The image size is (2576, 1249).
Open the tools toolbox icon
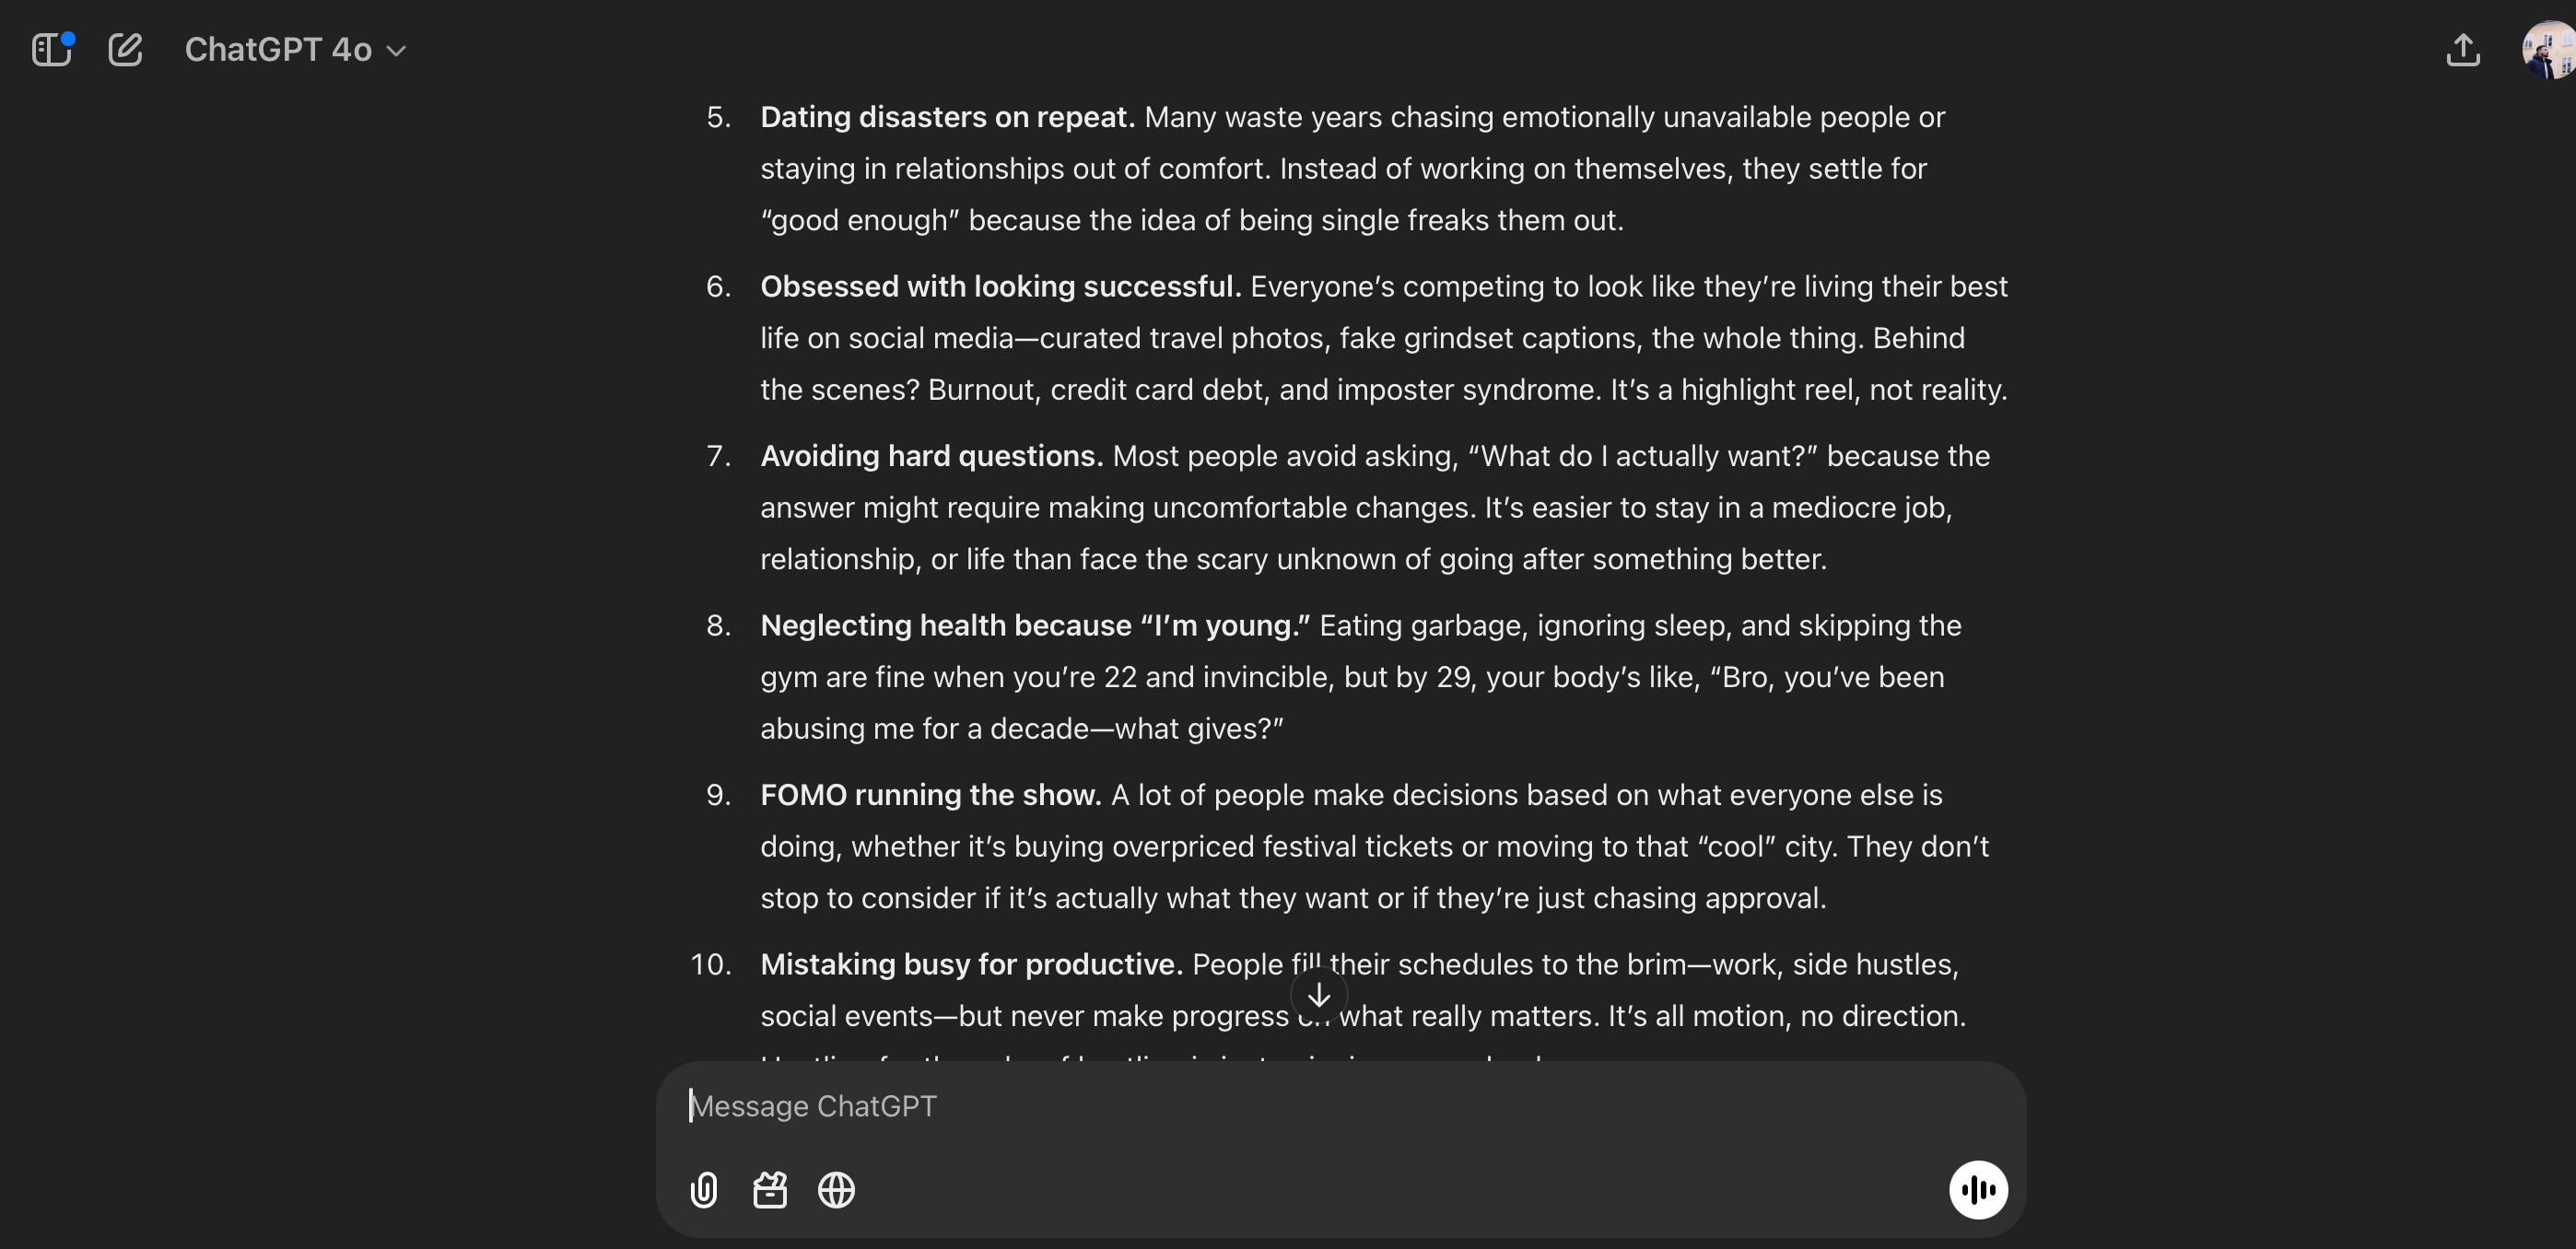[770, 1190]
